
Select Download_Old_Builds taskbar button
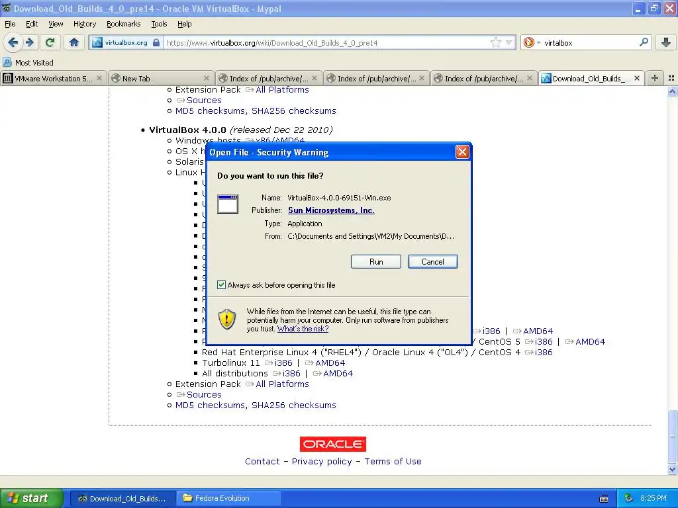click(x=122, y=498)
